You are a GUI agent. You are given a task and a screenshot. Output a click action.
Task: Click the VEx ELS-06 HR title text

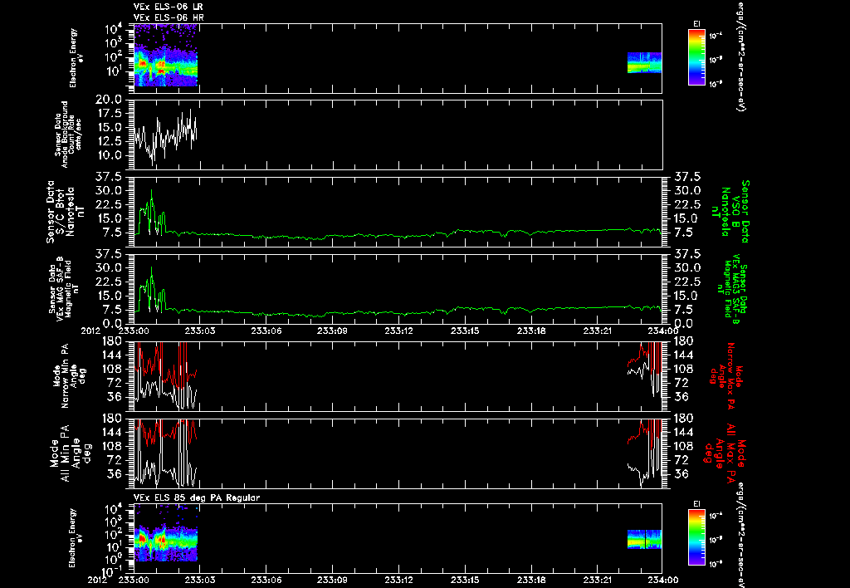pos(169,18)
